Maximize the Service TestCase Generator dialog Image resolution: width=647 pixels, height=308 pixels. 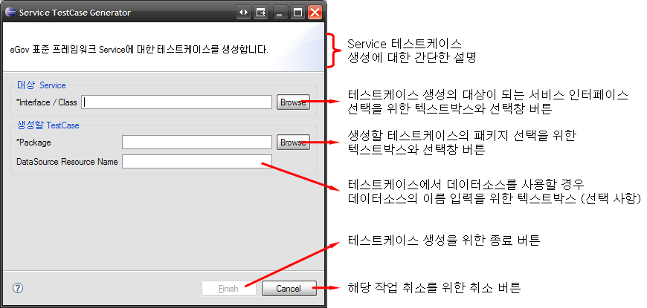point(297,13)
